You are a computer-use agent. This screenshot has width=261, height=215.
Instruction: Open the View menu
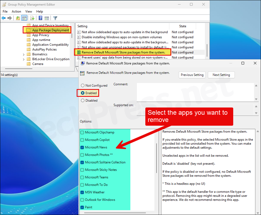pos(29,11)
